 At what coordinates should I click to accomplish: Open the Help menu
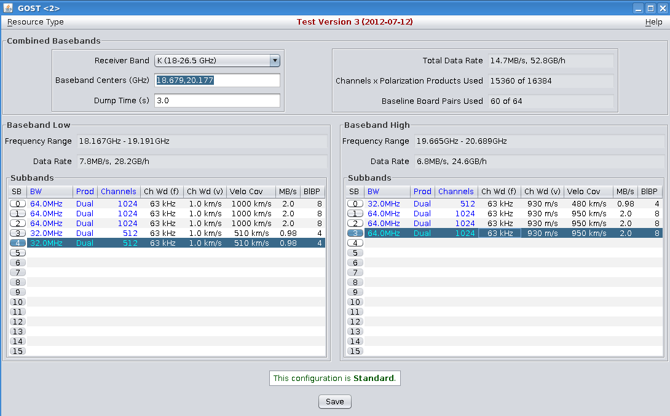(x=653, y=22)
